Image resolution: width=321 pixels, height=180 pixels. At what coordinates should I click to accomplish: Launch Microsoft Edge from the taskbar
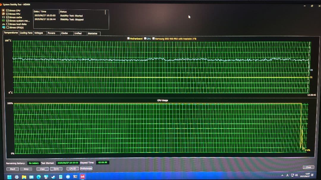pyautogui.click(x=39, y=177)
